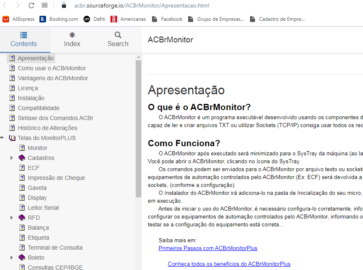363x270 pixels.
Task: Click the help page icon beside ECF
Action: coord(22,168)
